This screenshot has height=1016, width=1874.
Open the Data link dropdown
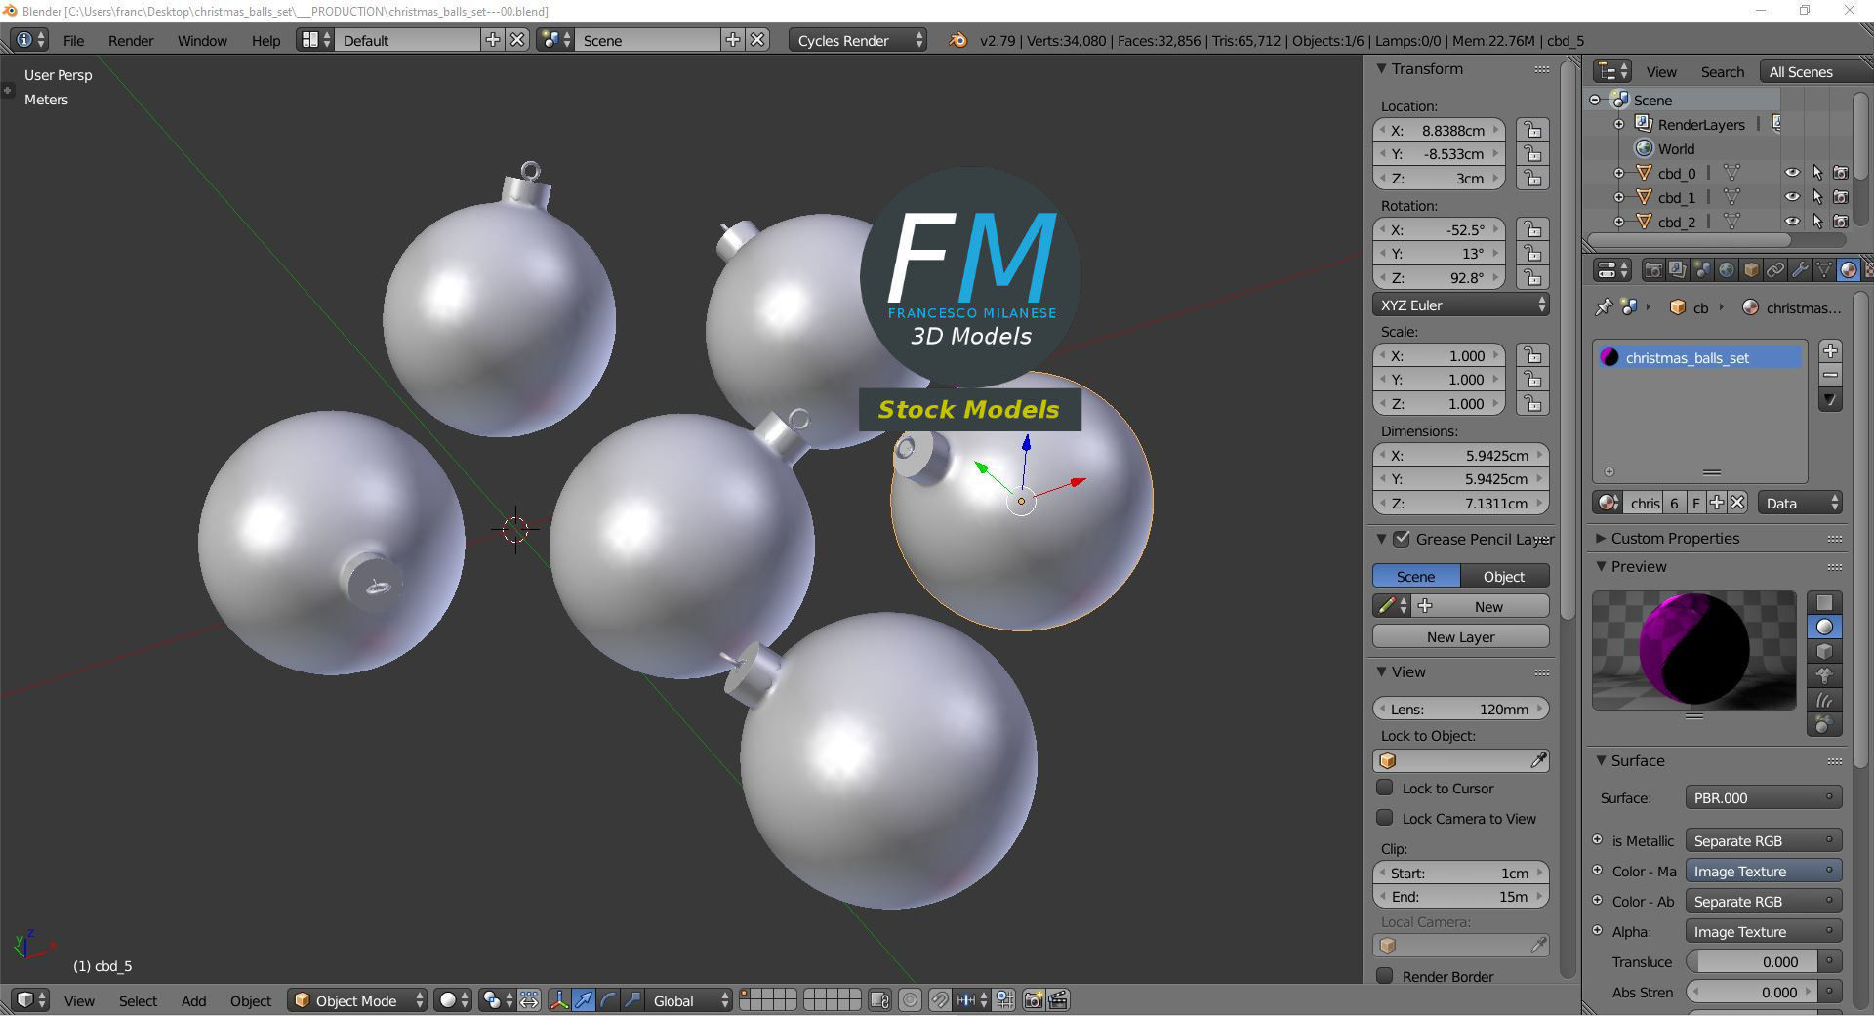(1801, 503)
